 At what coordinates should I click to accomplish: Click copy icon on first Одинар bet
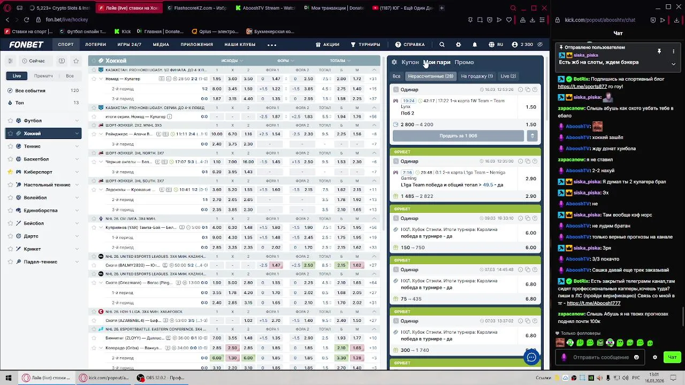pyautogui.click(x=528, y=89)
